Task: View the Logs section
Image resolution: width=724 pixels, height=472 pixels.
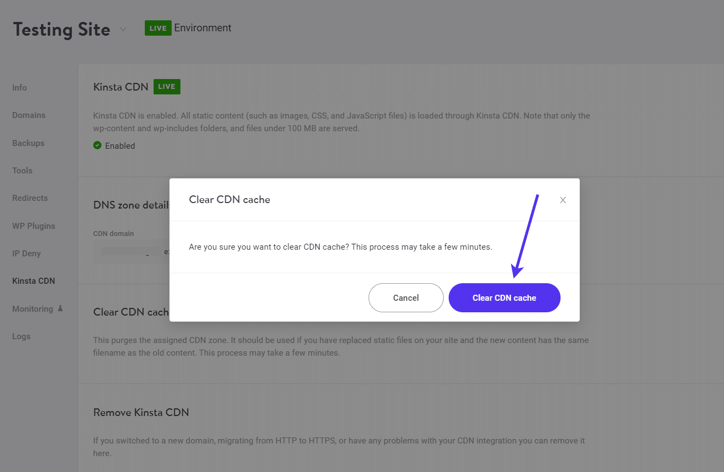Action: click(x=21, y=336)
